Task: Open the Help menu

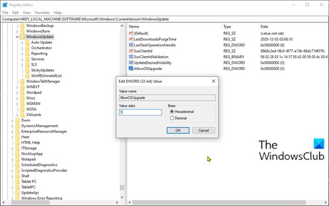Action: tap(58, 13)
